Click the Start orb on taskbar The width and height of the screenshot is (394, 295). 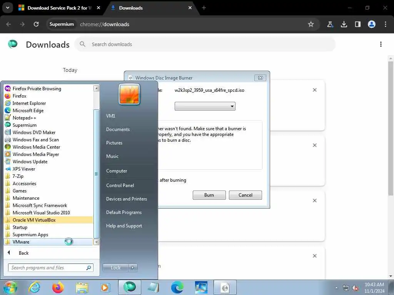(x=10, y=287)
